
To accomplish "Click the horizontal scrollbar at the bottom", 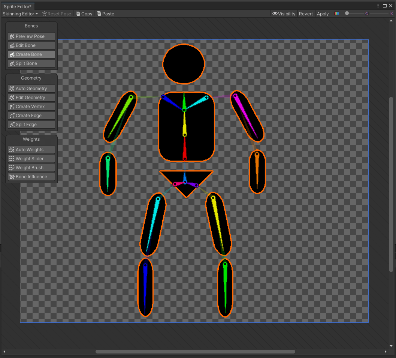I will 195,352.
